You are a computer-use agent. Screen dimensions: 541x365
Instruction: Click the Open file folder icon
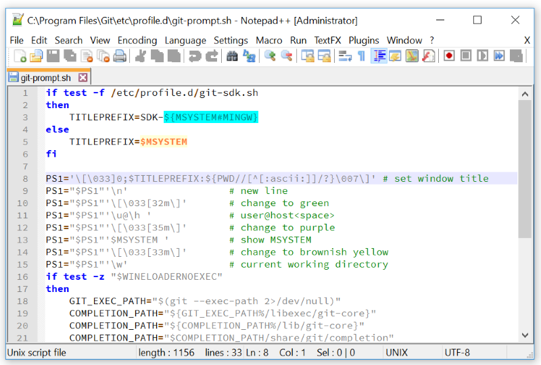[x=37, y=56]
